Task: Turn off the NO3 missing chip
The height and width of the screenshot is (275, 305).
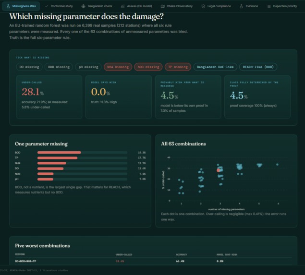Action: point(148,67)
